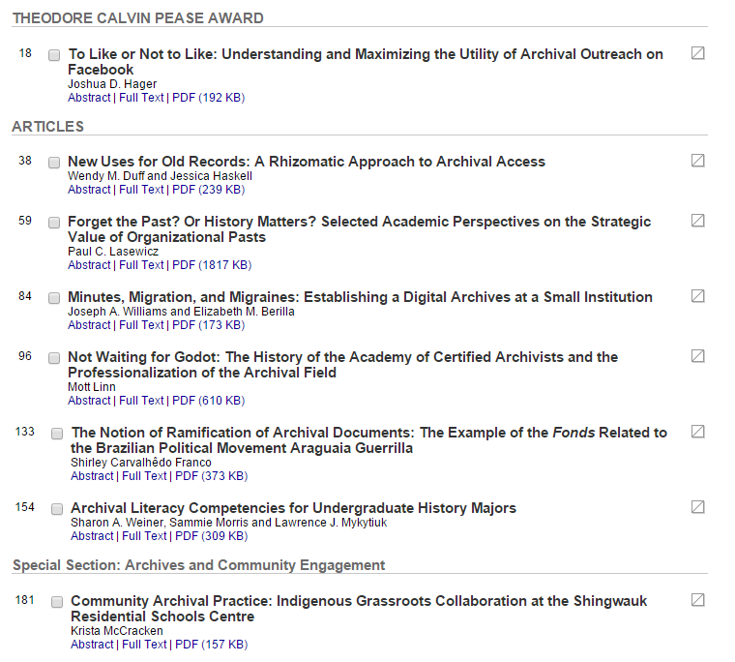735x662 pixels.
Task: Click the icon beside Community Archival Practice
Action: pos(697,600)
